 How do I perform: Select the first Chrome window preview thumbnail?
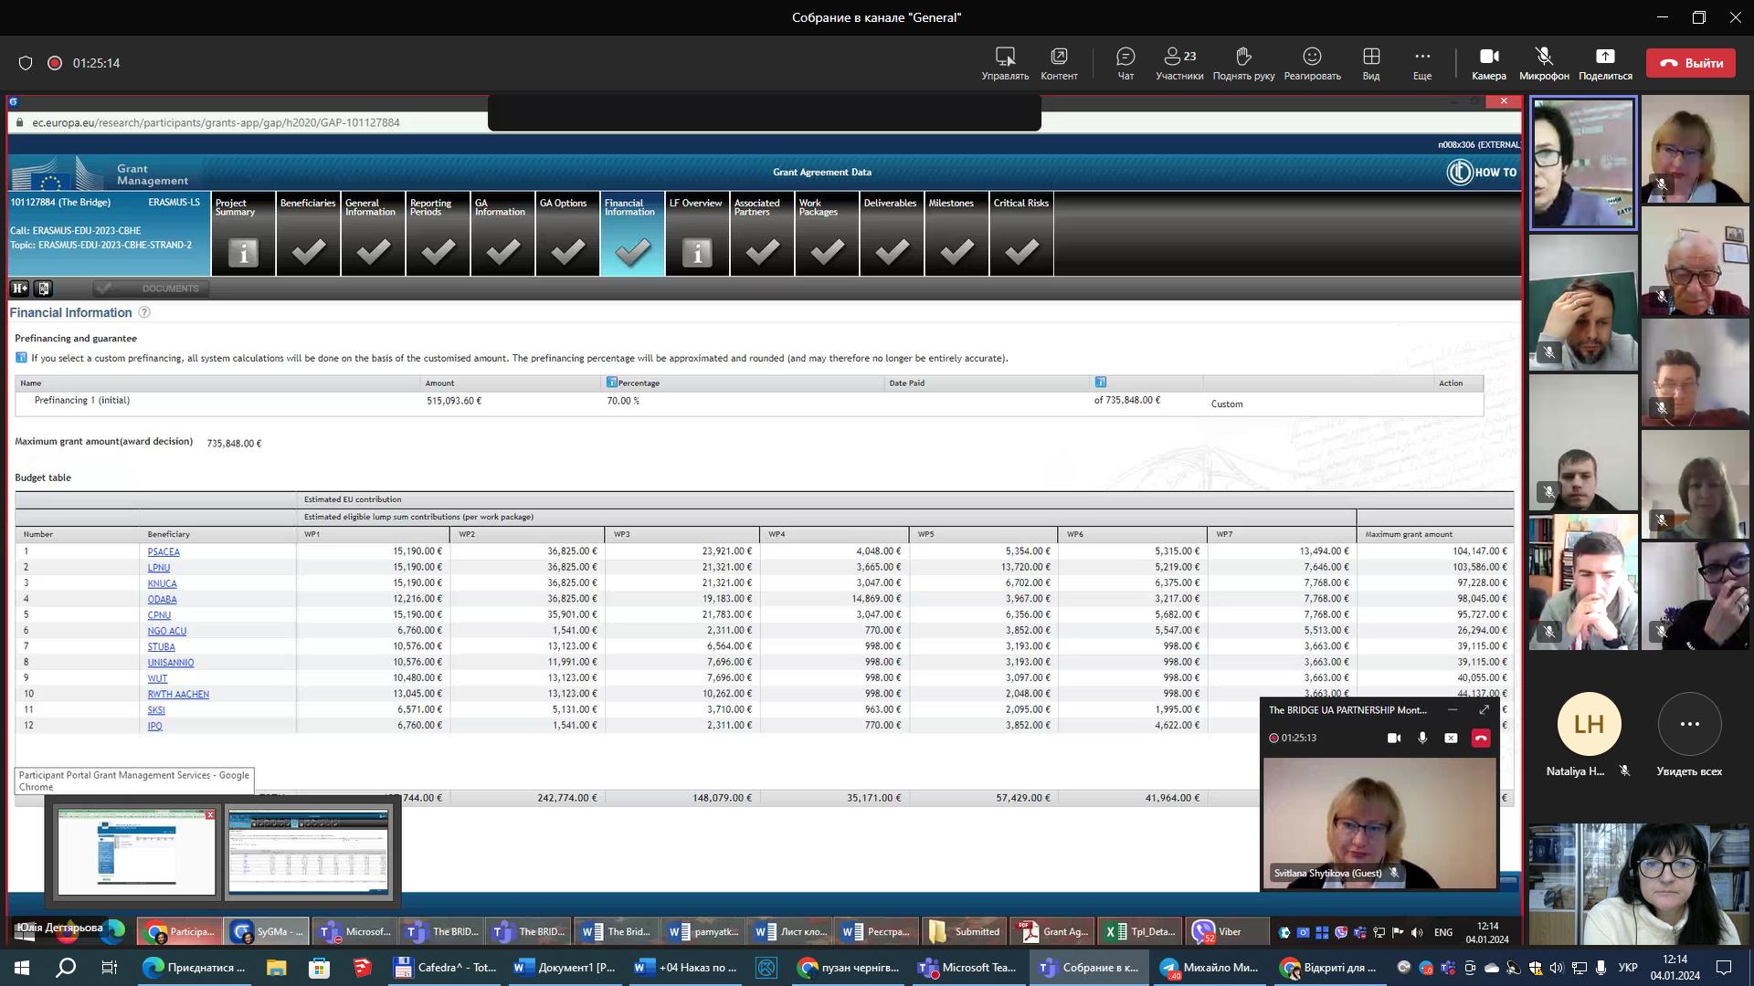click(x=136, y=852)
